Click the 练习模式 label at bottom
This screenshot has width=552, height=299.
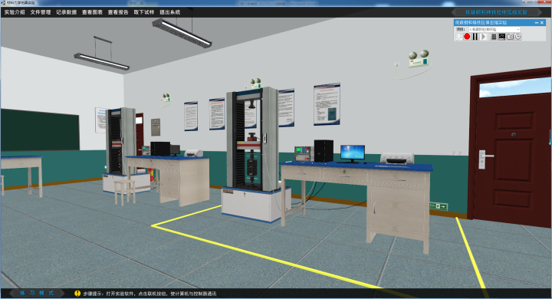point(37,293)
